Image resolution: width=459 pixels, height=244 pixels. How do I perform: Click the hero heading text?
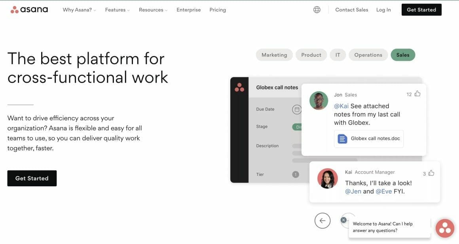click(87, 68)
